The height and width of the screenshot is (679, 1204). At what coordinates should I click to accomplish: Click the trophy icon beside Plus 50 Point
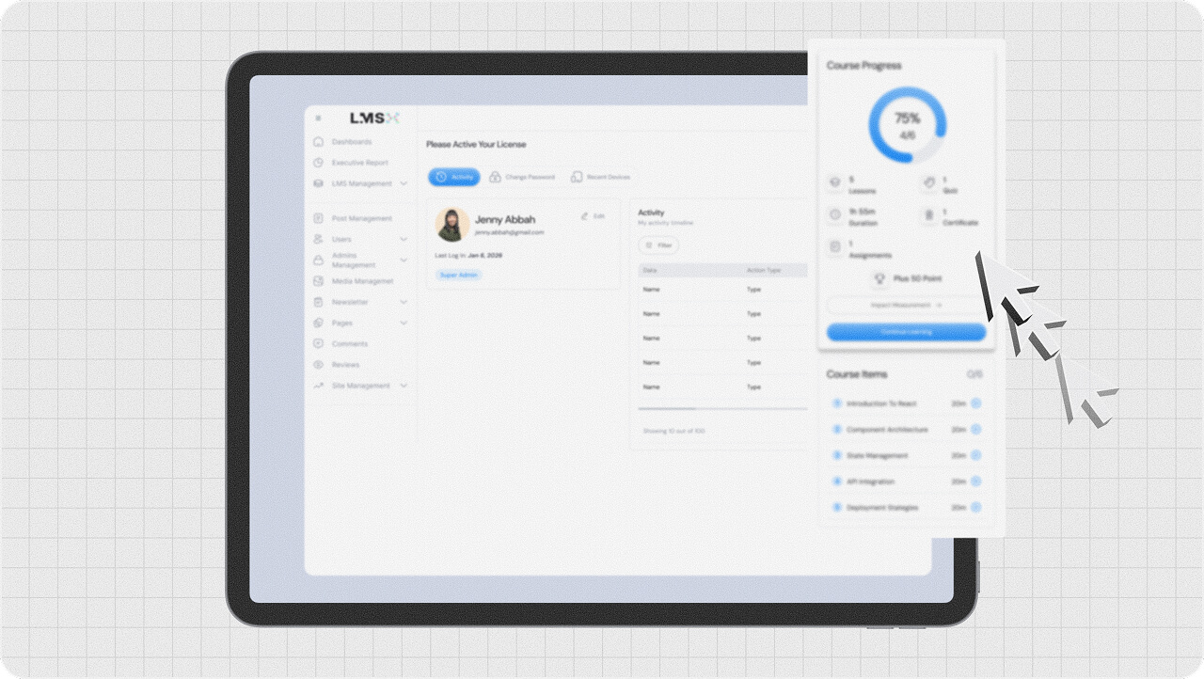point(879,279)
